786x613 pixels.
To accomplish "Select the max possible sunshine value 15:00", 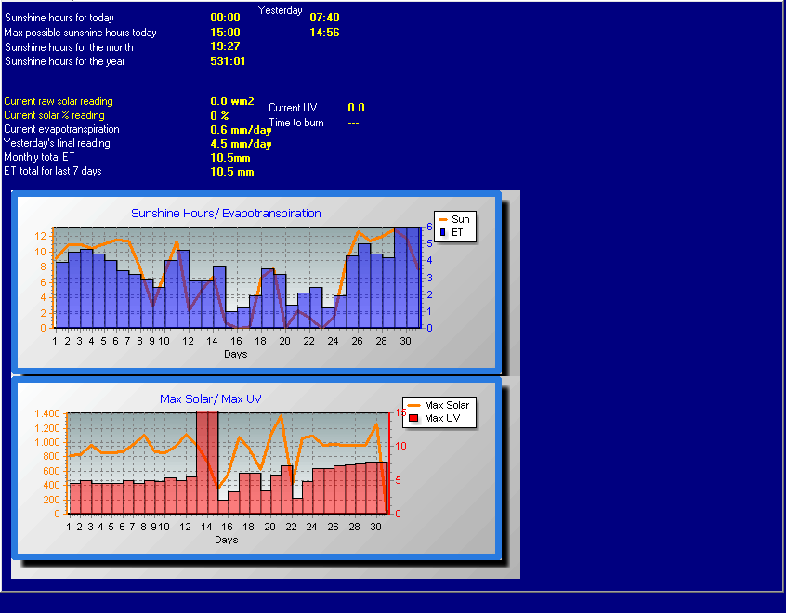I will [x=225, y=33].
